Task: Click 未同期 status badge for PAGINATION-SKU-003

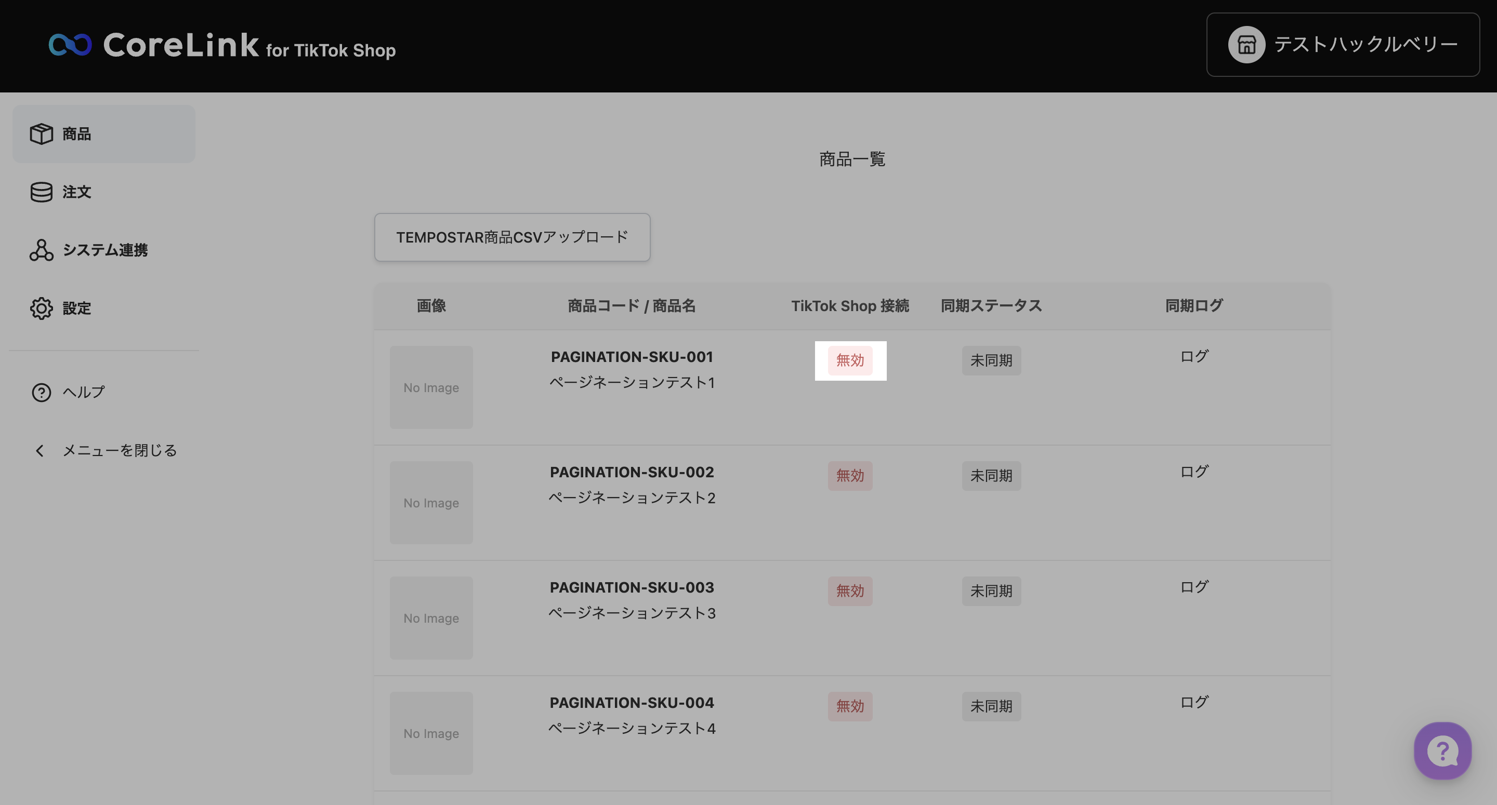Action: pos(991,591)
